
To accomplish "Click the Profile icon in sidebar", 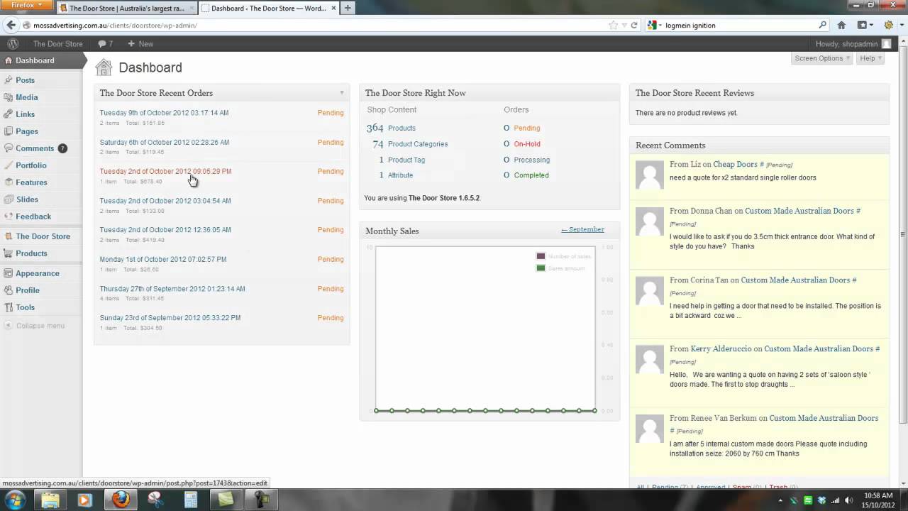I will (x=8, y=290).
